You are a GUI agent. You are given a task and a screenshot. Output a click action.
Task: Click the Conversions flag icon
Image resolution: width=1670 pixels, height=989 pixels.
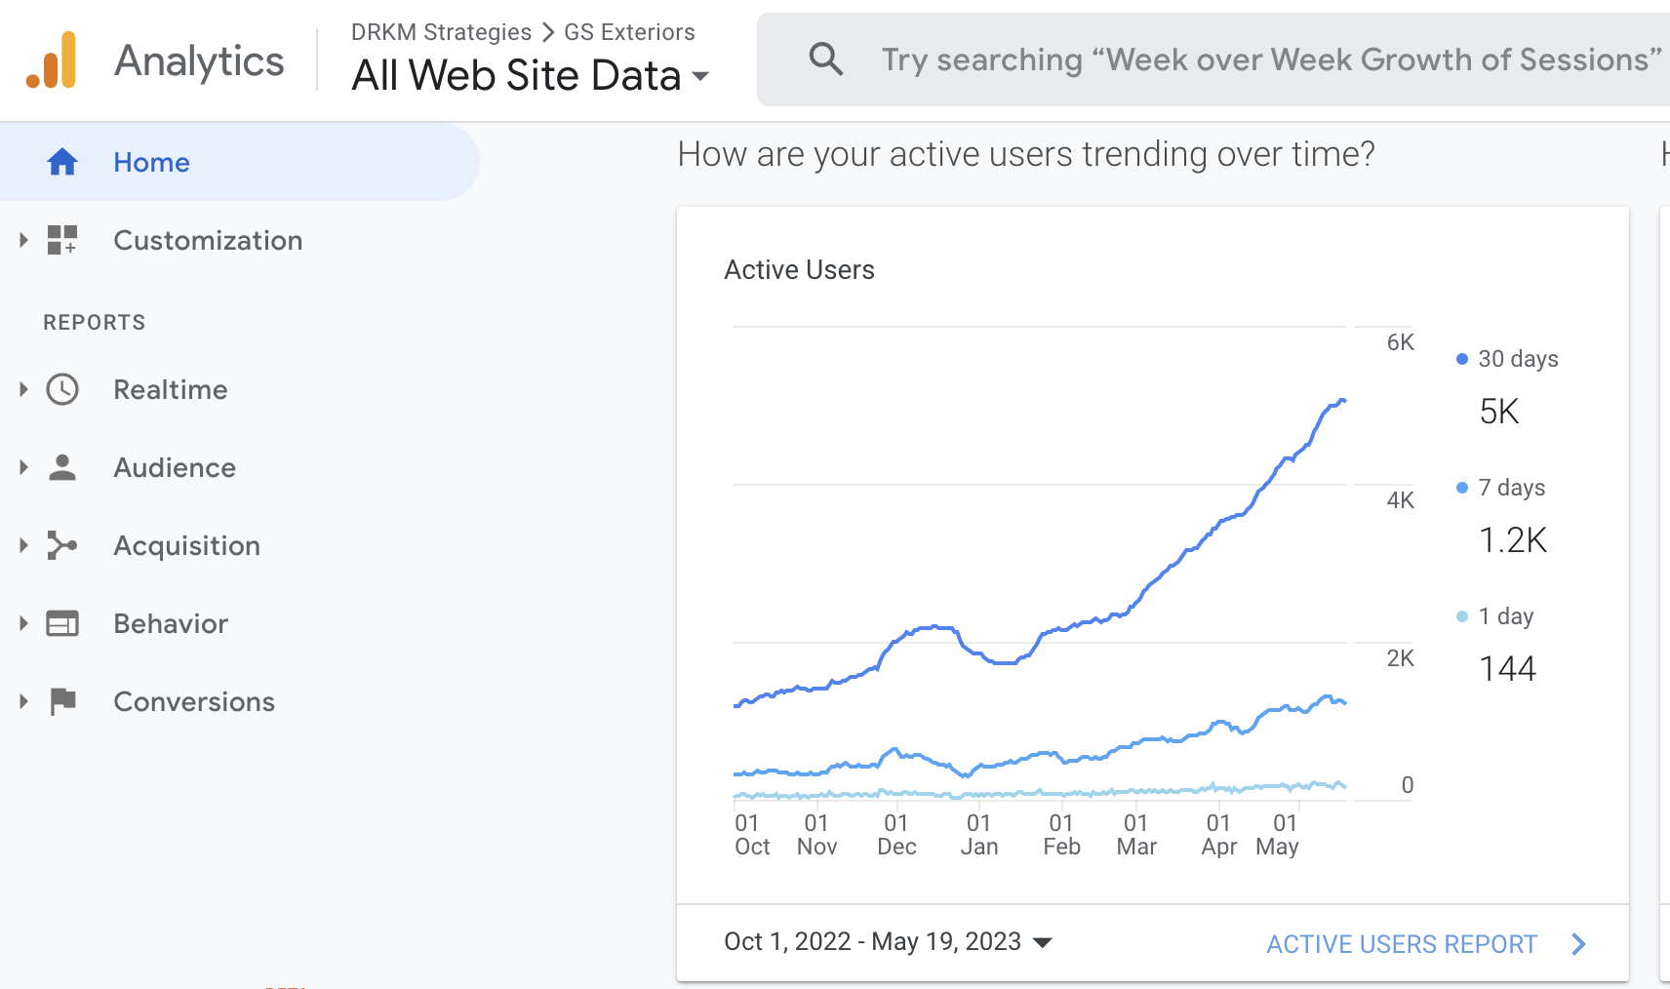62,701
